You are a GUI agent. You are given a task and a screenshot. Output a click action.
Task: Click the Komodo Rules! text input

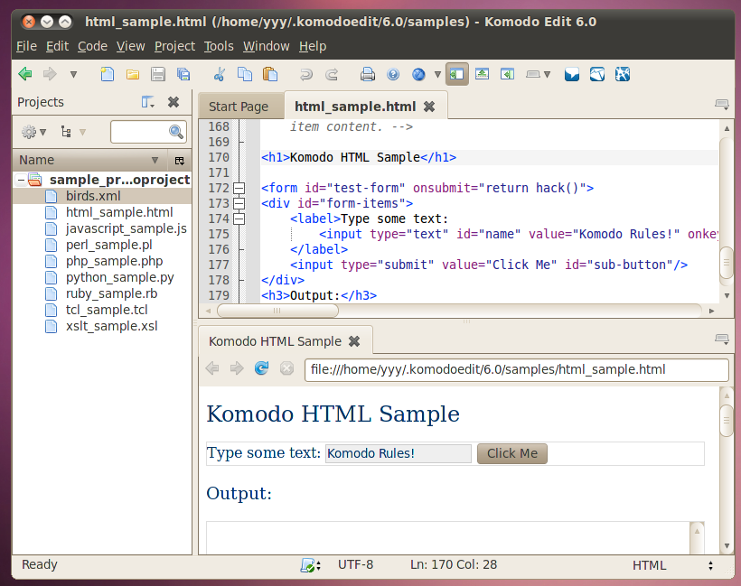coord(399,453)
